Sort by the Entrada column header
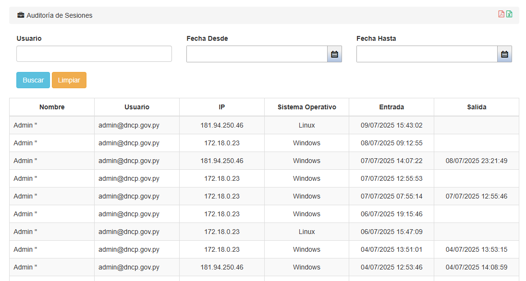The image size is (526, 281). pyautogui.click(x=391, y=107)
